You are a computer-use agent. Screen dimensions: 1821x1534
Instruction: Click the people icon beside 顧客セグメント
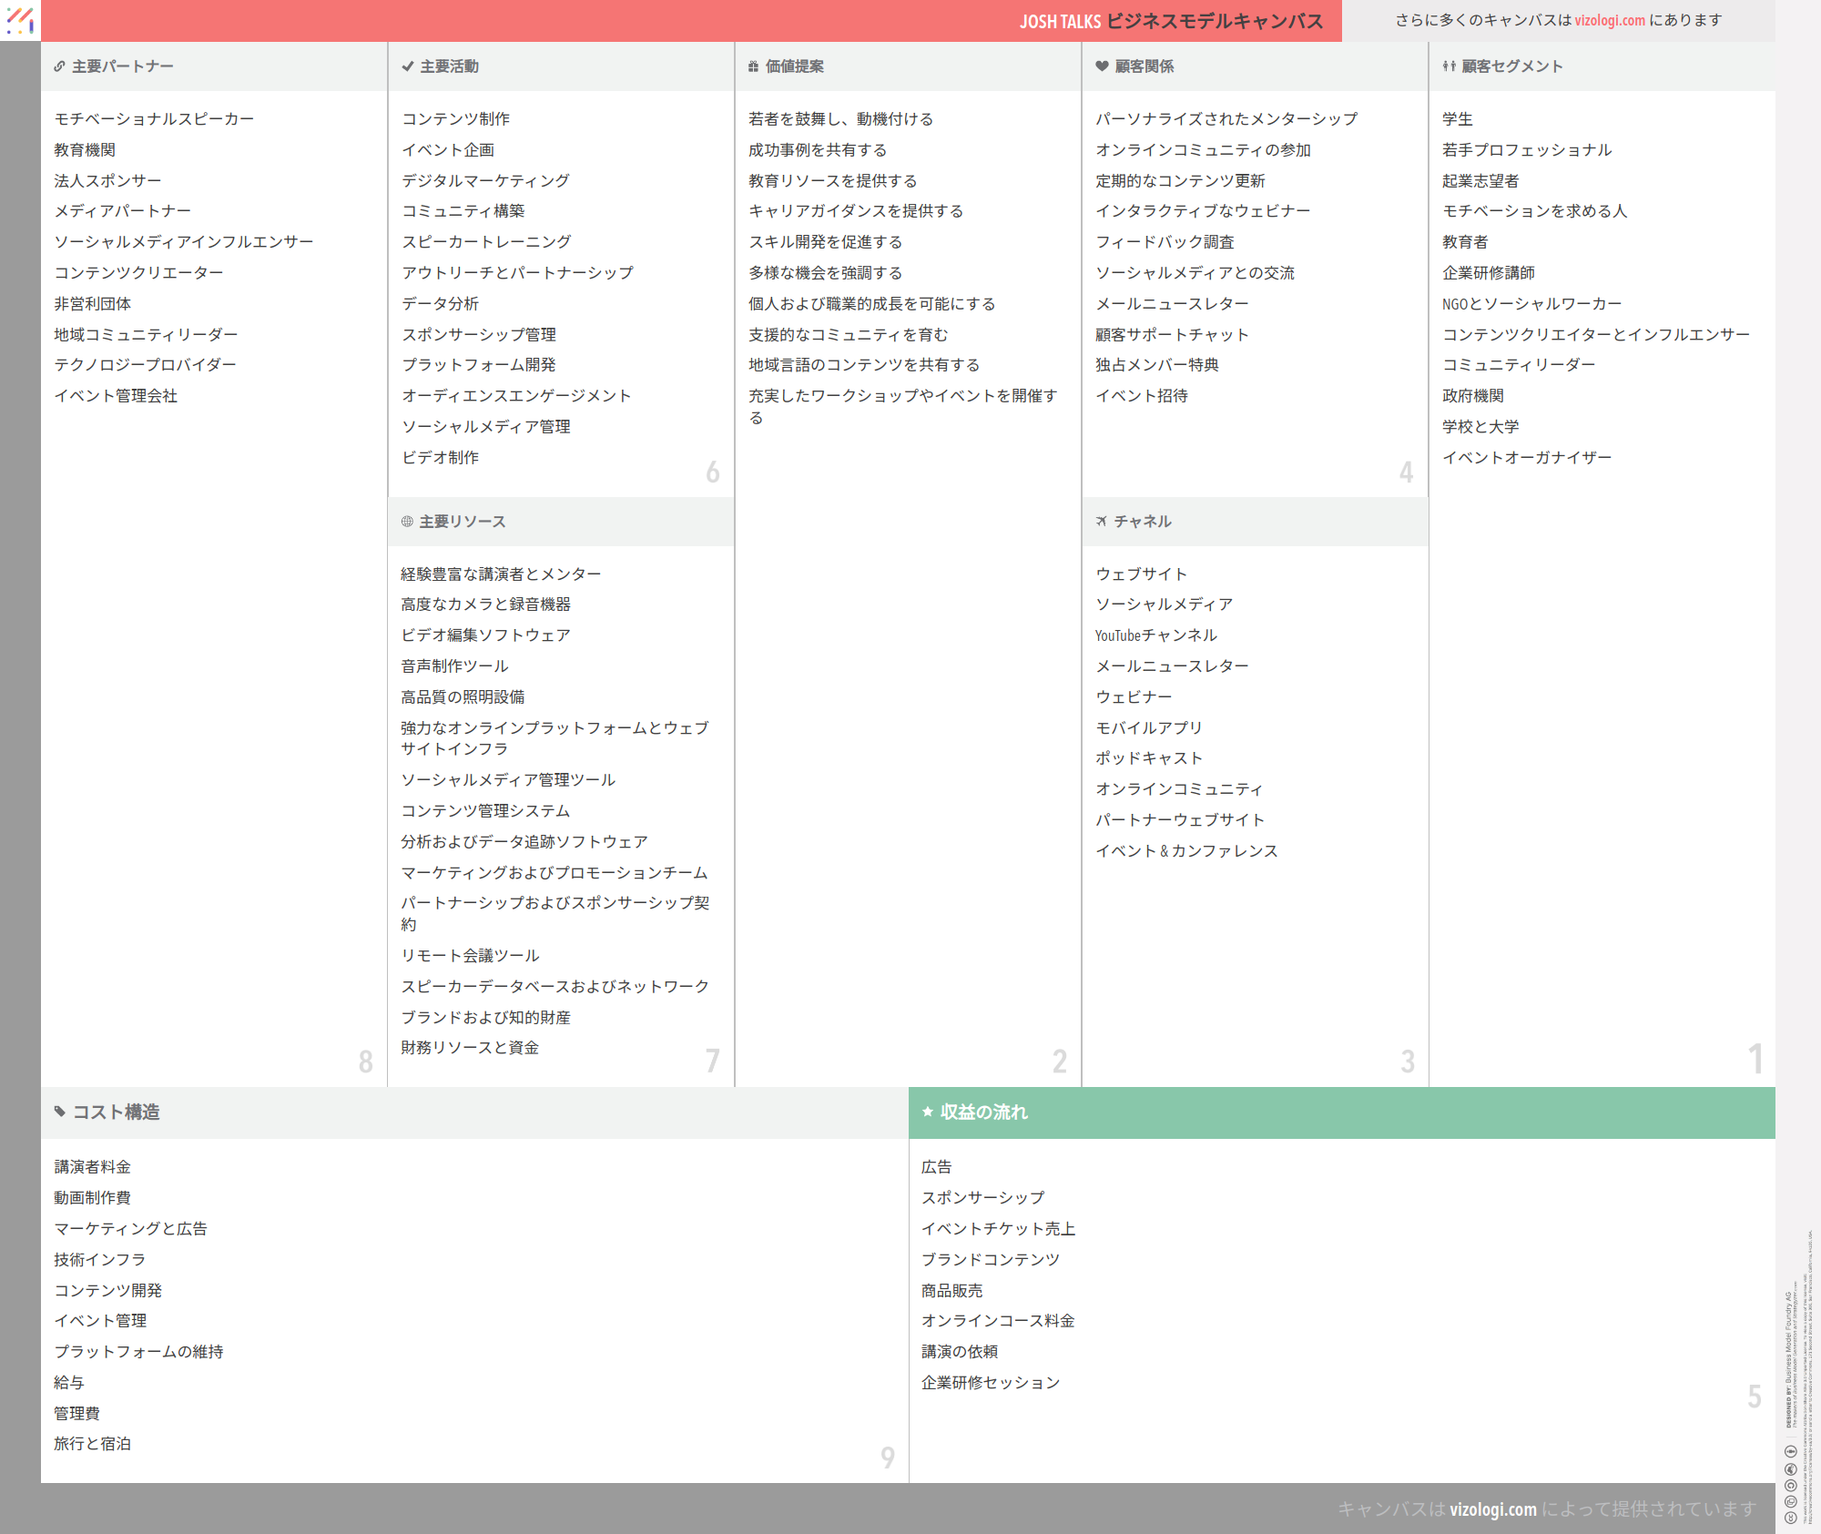[1449, 66]
